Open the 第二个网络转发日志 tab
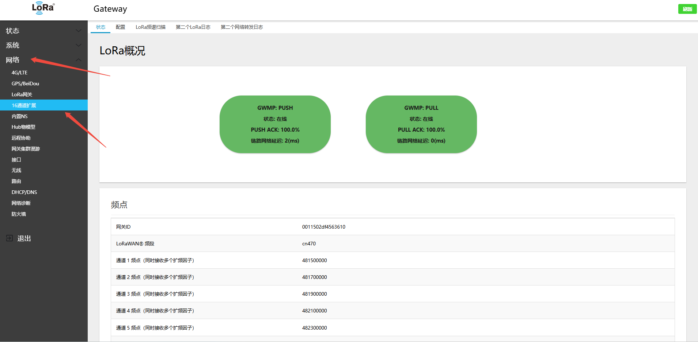This screenshot has width=698, height=342. 242,27
